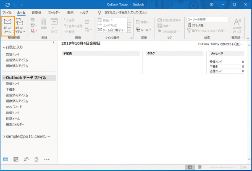Open the 分類 categorize dropdown
The width and height of the screenshot is (252, 171).
(164, 26)
